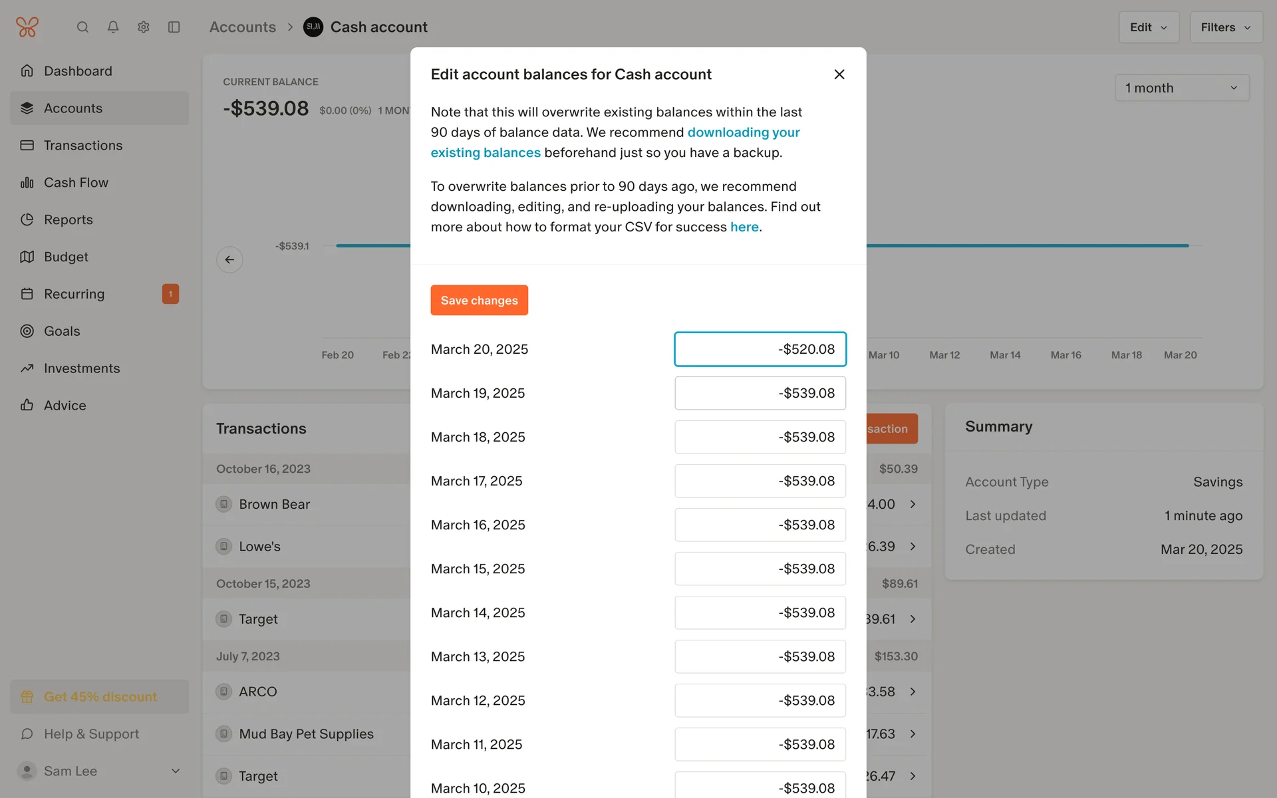This screenshot has width=1277, height=798.
Task: Open the Edit dropdown
Action: coord(1149,27)
